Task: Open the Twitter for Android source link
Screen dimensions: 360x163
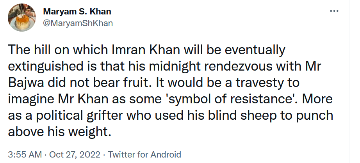Action: [x=144, y=154]
